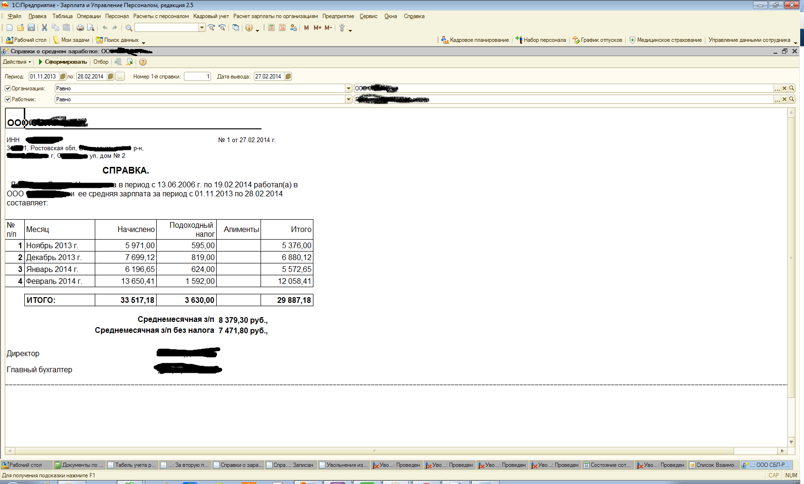804x484 pixels.
Task: Click the question-mark help icon in report toolbar
Action: click(143, 62)
